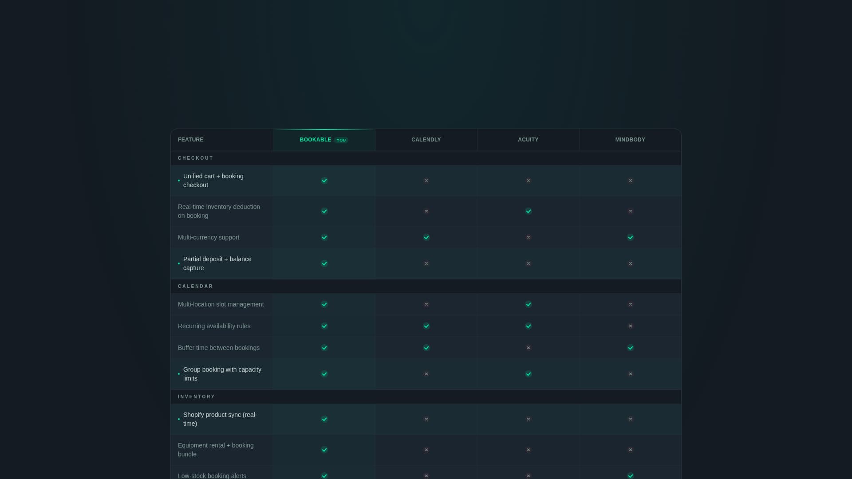Click Acuity checkmark for Group booking row
Screen dimensions: 852x479
pyautogui.click(x=529, y=374)
